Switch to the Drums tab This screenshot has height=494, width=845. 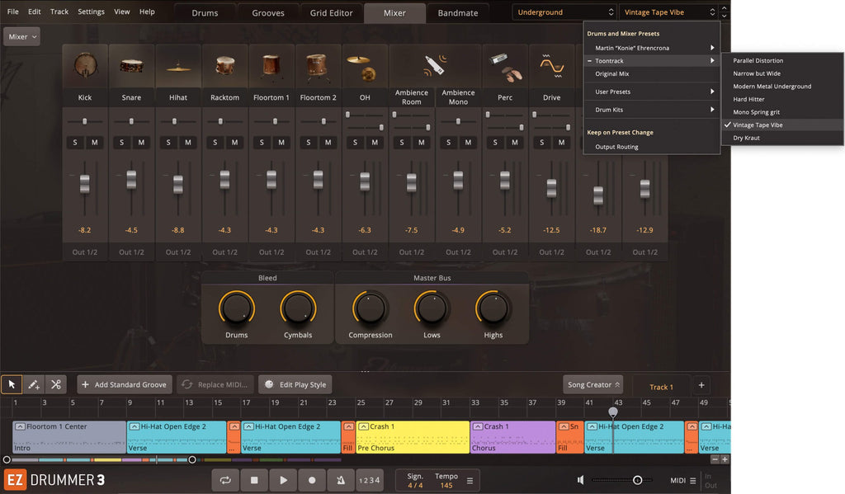[x=205, y=13]
